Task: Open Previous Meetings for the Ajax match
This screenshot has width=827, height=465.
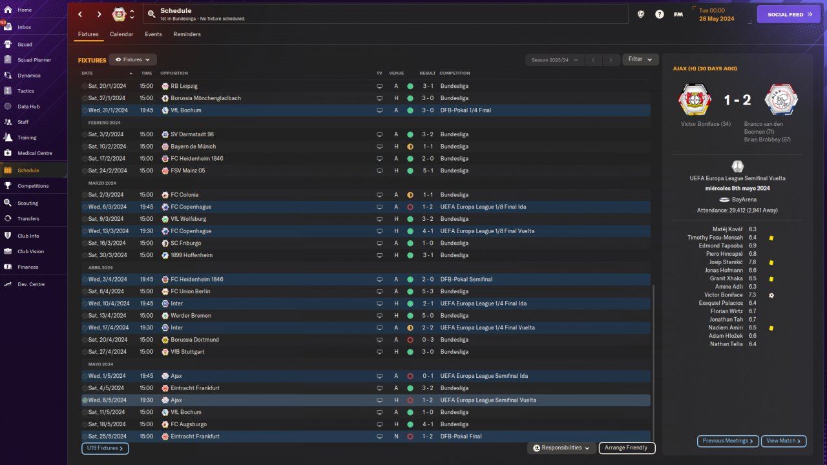Action: click(728, 441)
